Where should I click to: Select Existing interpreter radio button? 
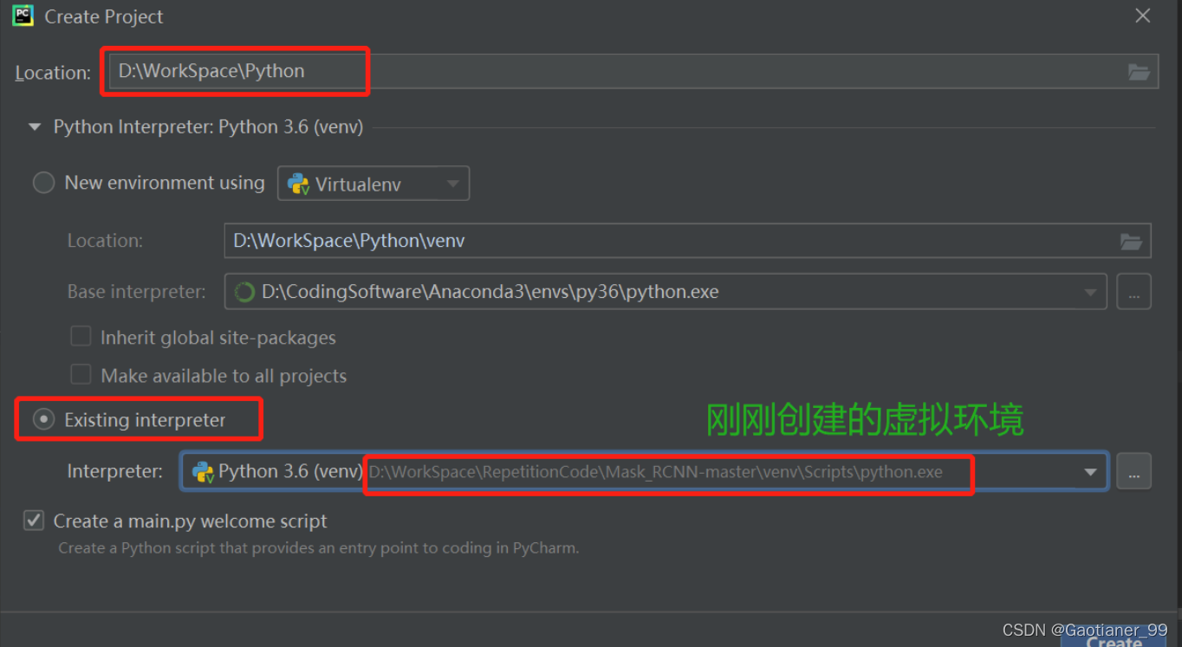pyautogui.click(x=43, y=420)
